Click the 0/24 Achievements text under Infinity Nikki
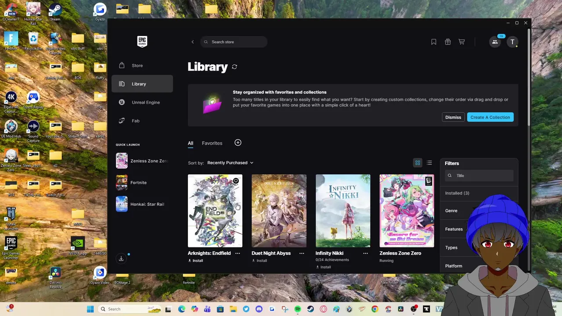The image size is (562, 316). tap(332, 260)
